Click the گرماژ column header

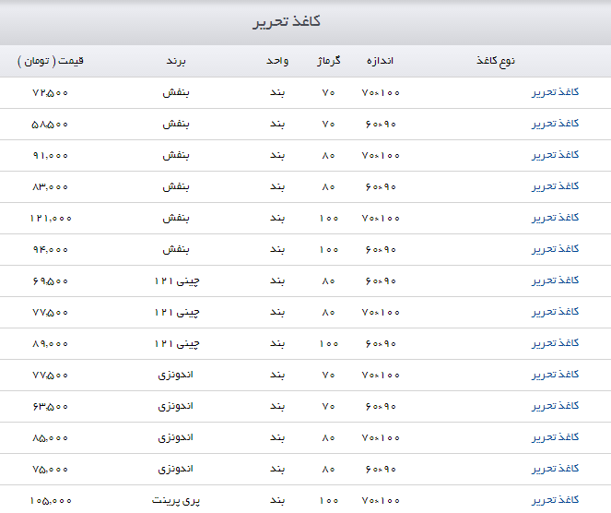pyautogui.click(x=328, y=61)
